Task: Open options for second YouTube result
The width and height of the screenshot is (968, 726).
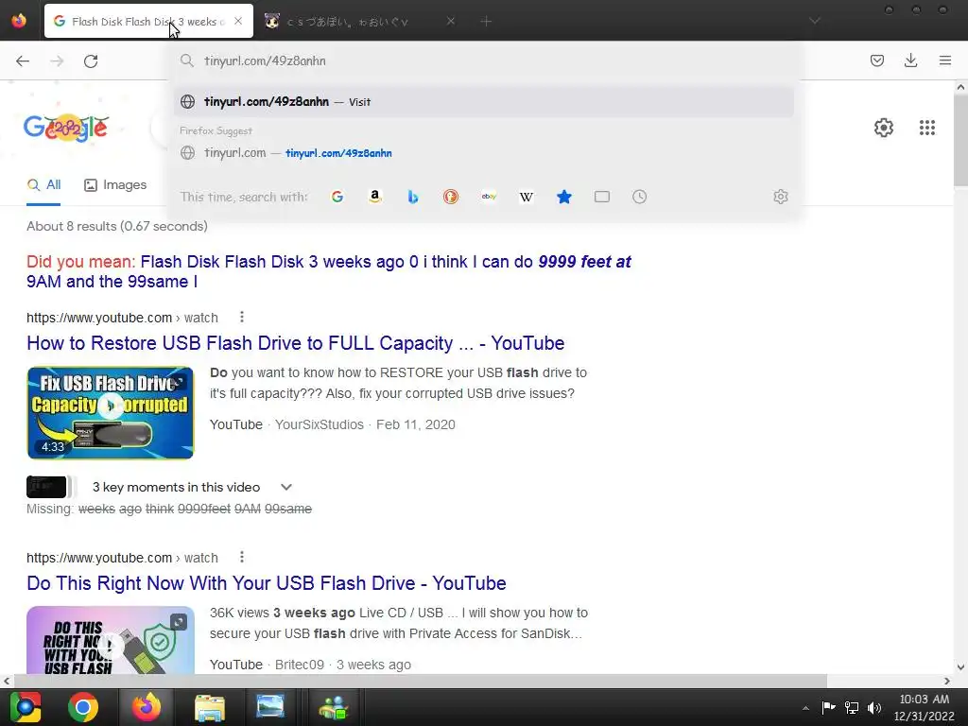Action: pyautogui.click(x=241, y=558)
